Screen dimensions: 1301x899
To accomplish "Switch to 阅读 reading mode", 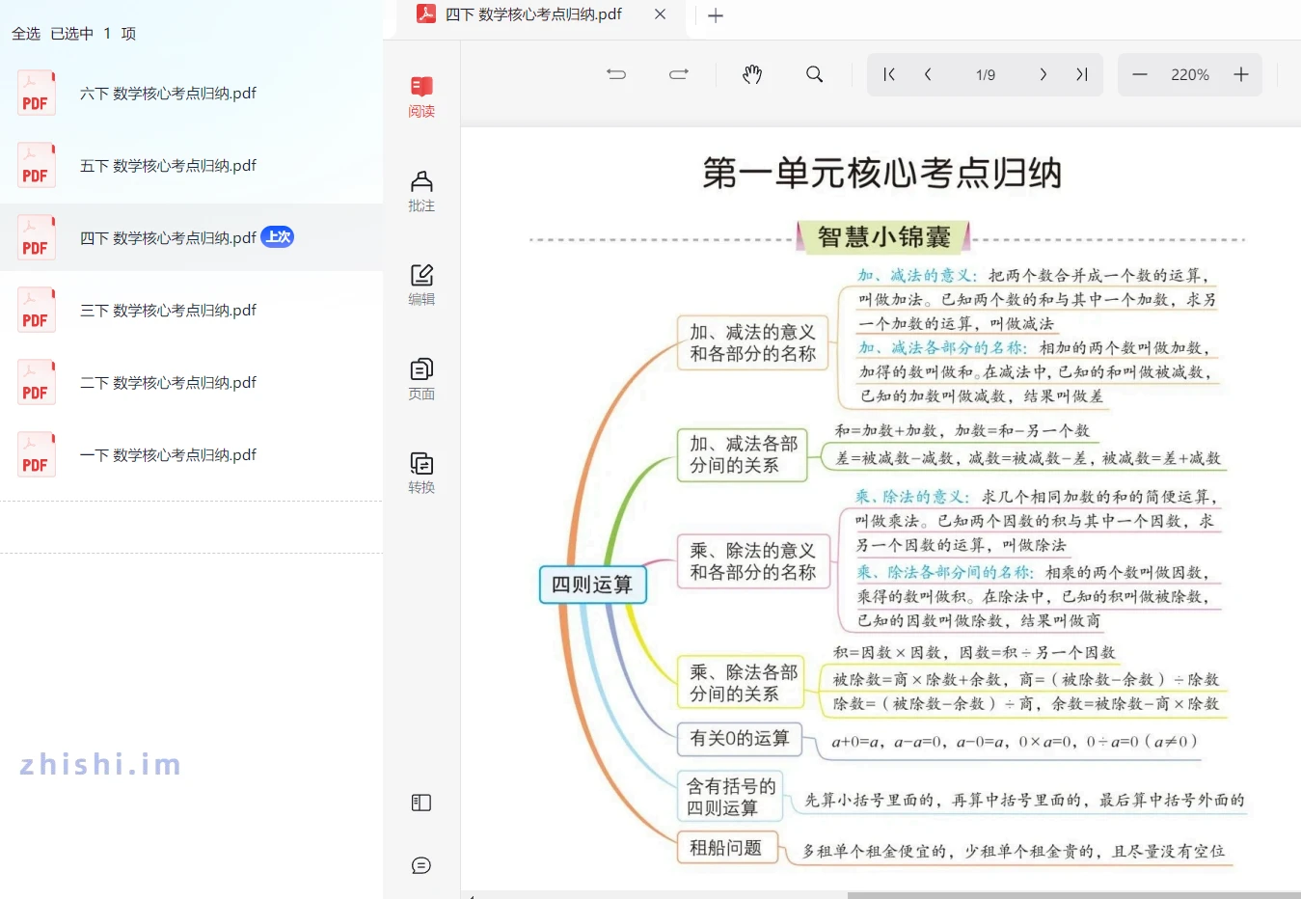I will click(x=421, y=97).
